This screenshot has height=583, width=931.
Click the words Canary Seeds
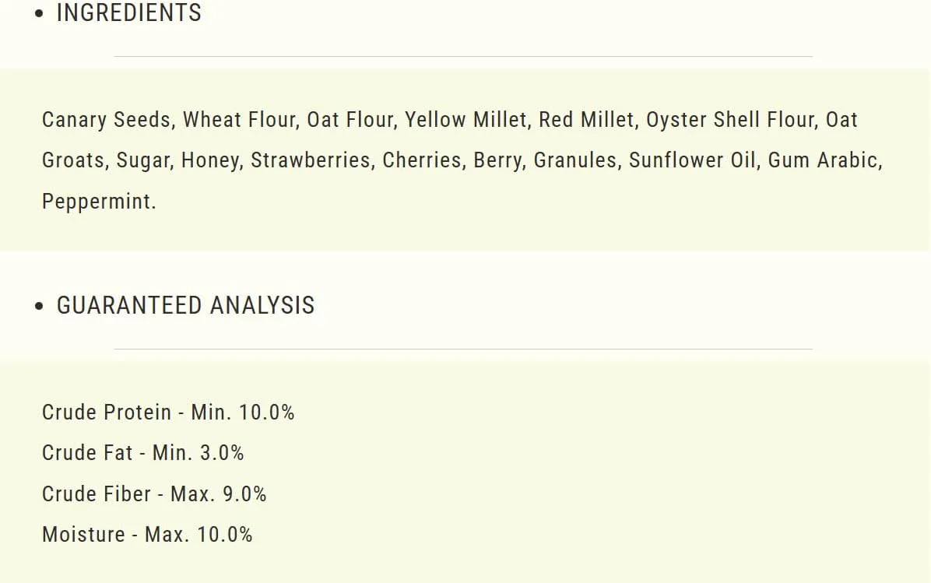(107, 120)
